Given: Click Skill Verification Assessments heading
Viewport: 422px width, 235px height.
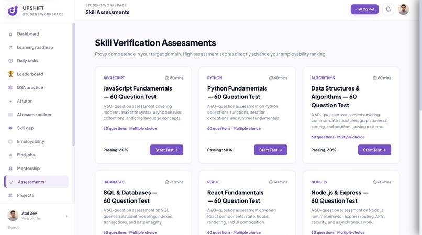Looking at the screenshot, I should pos(156,43).
